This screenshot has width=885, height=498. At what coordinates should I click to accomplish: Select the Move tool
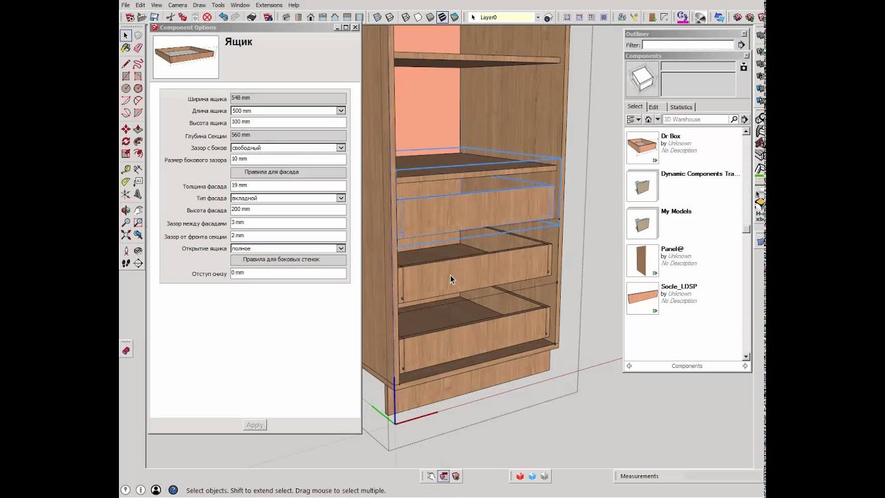tap(126, 129)
